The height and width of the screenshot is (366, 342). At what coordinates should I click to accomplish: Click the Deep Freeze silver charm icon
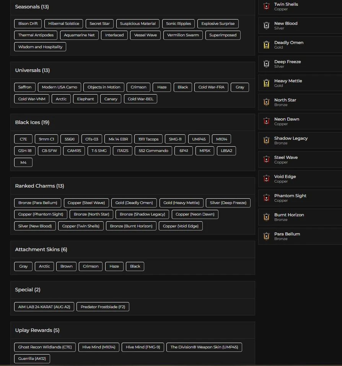tap(267, 64)
